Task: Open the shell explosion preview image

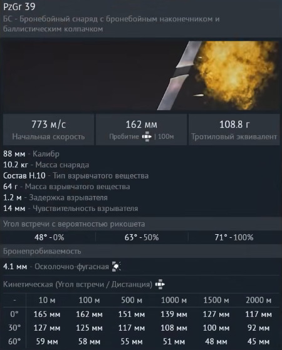Action: point(141,76)
